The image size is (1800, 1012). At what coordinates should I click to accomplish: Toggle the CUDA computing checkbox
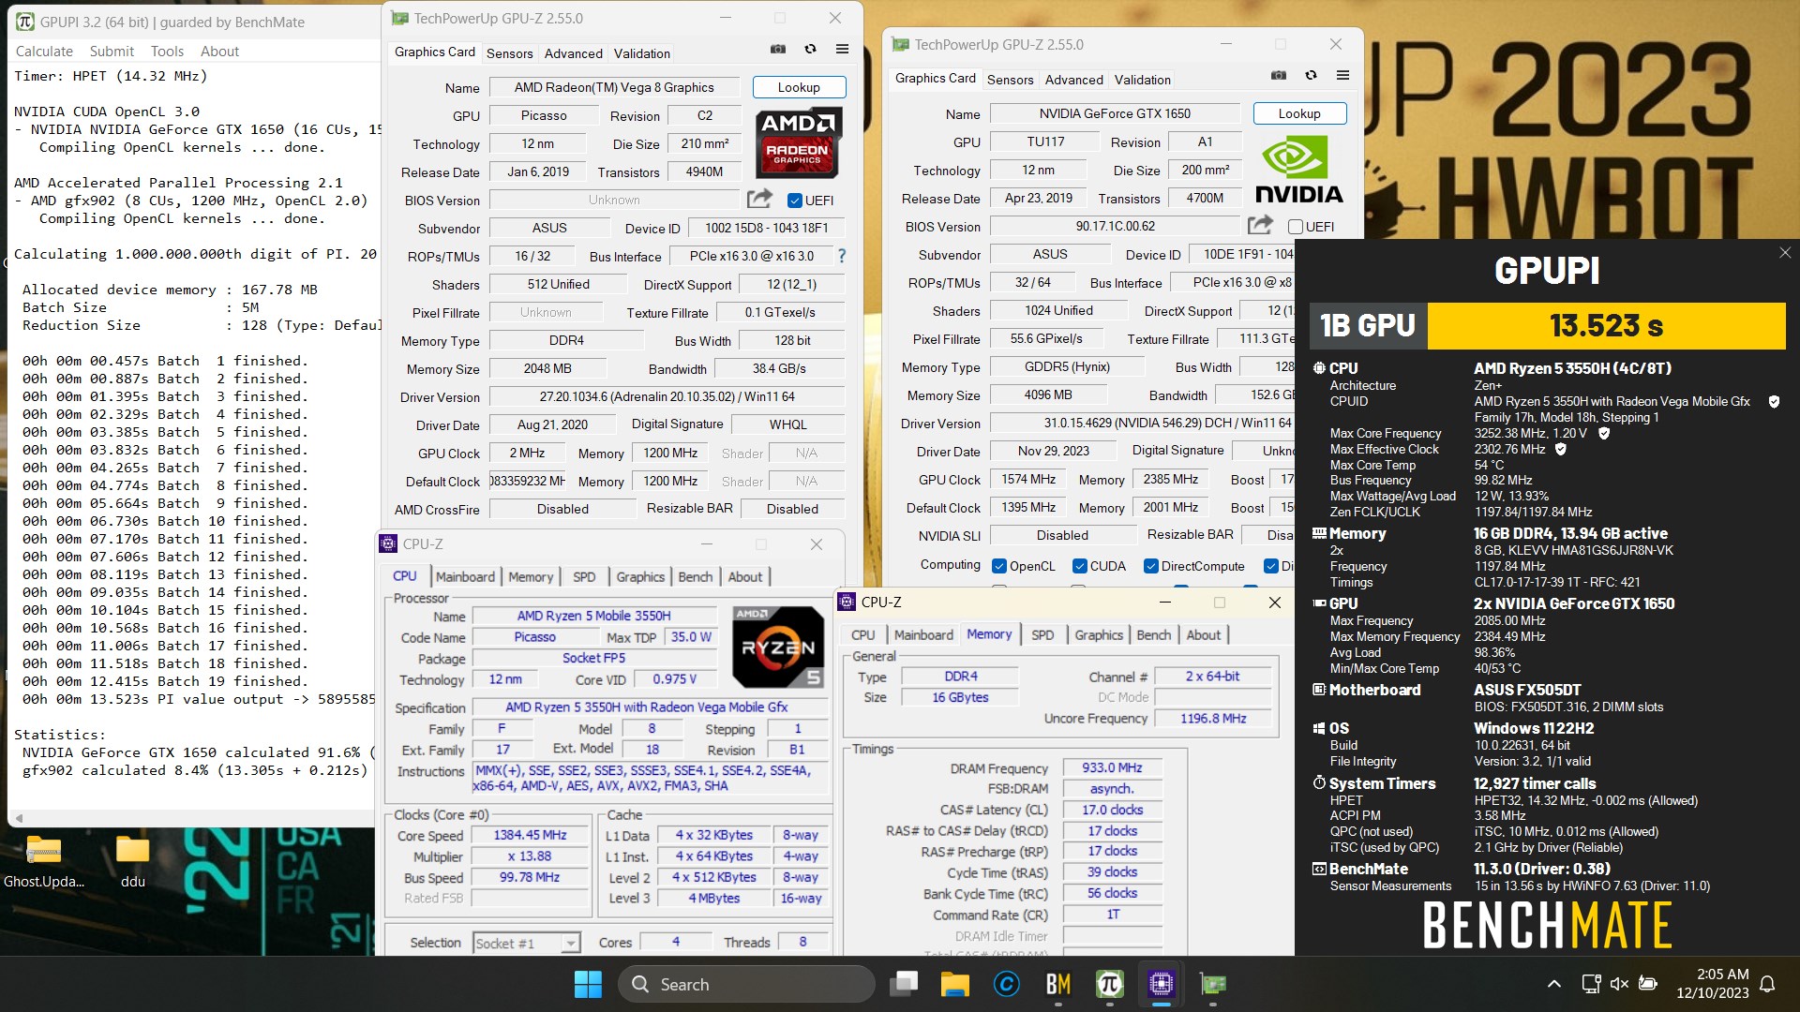point(1080,566)
